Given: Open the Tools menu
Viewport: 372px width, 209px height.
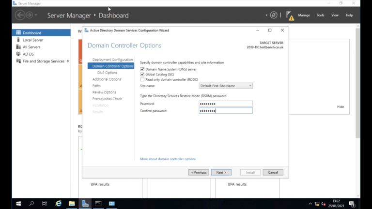Looking at the screenshot, I should pos(320,15).
